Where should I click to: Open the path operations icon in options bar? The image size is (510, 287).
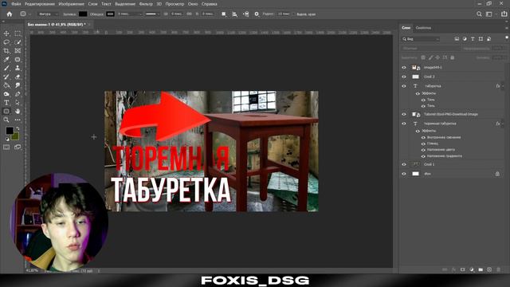224,14
